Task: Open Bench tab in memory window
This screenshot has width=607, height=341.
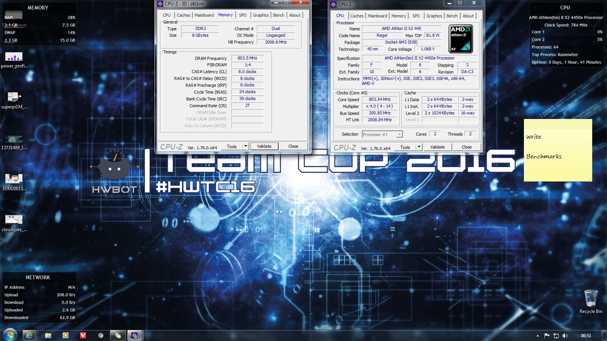Action: [x=279, y=15]
